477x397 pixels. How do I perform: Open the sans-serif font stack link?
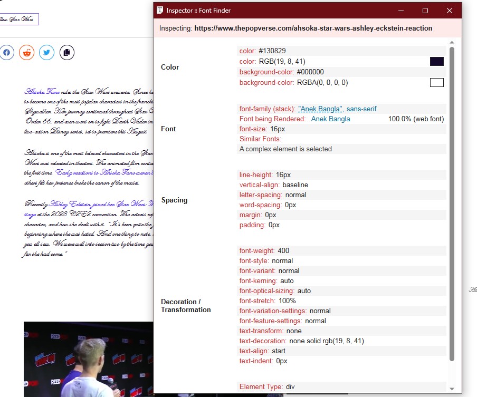(361, 109)
